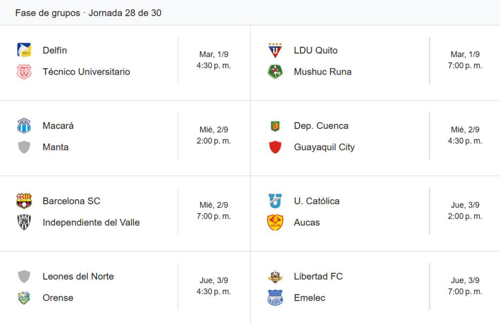Select the Manta team name
Image resolution: width=500 pixels, height=325 pixels.
pos(56,147)
